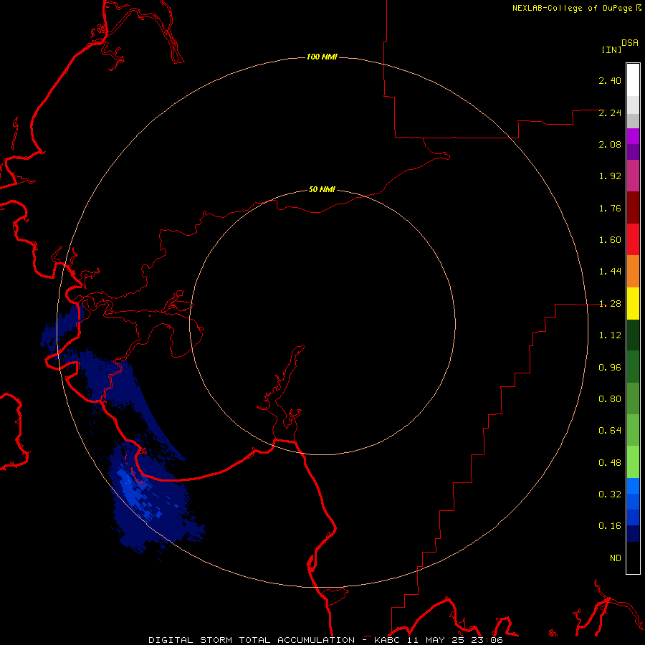Click the 2.08 legend value
The width and height of the screenshot is (645, 645).
610,144
